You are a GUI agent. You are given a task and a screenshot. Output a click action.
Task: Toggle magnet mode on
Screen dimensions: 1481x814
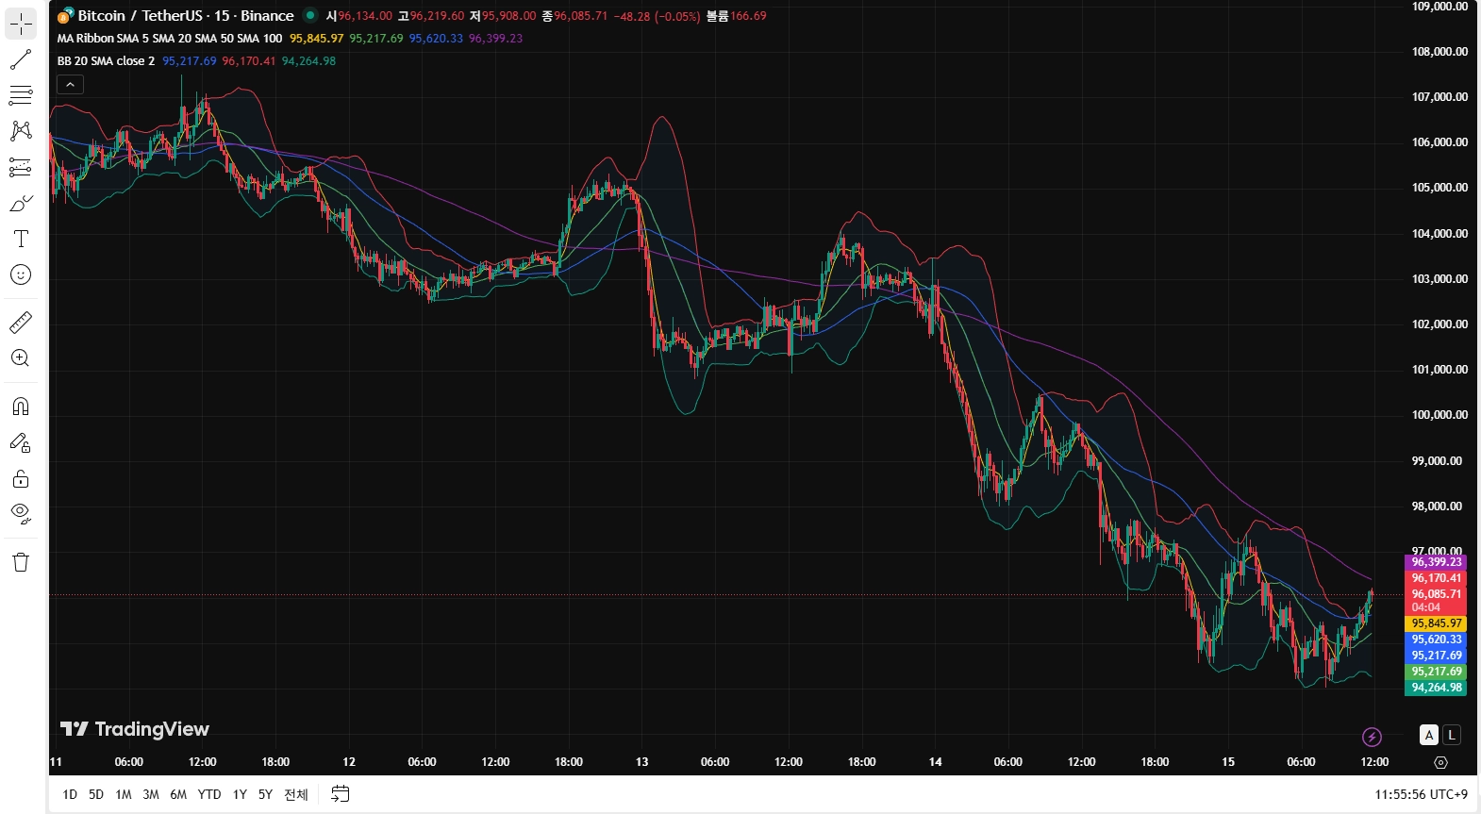[21, 407]
